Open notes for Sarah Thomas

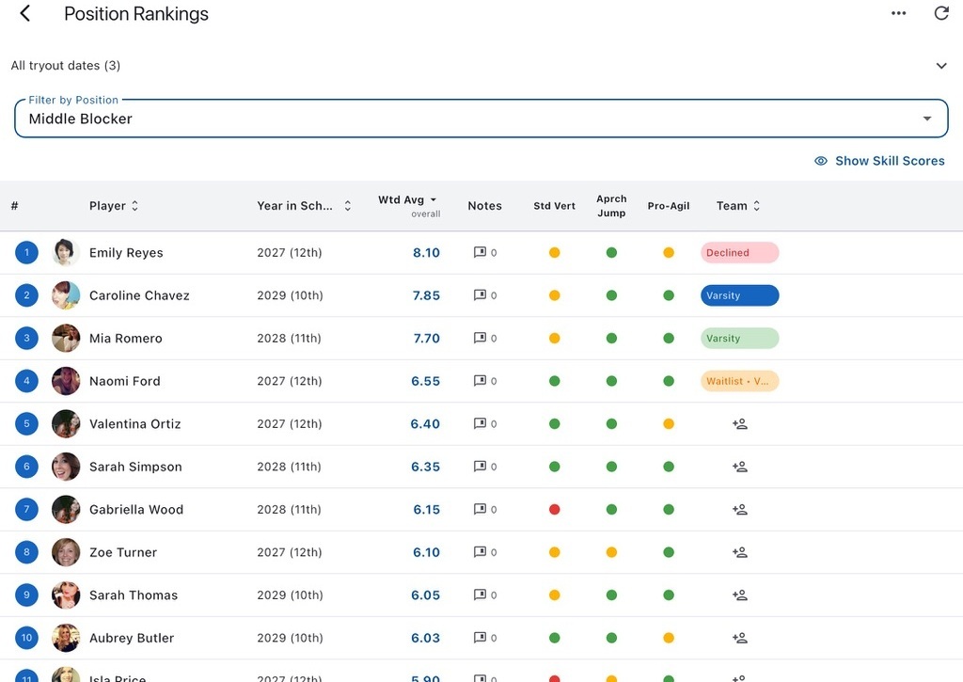(x=485, y=595)
